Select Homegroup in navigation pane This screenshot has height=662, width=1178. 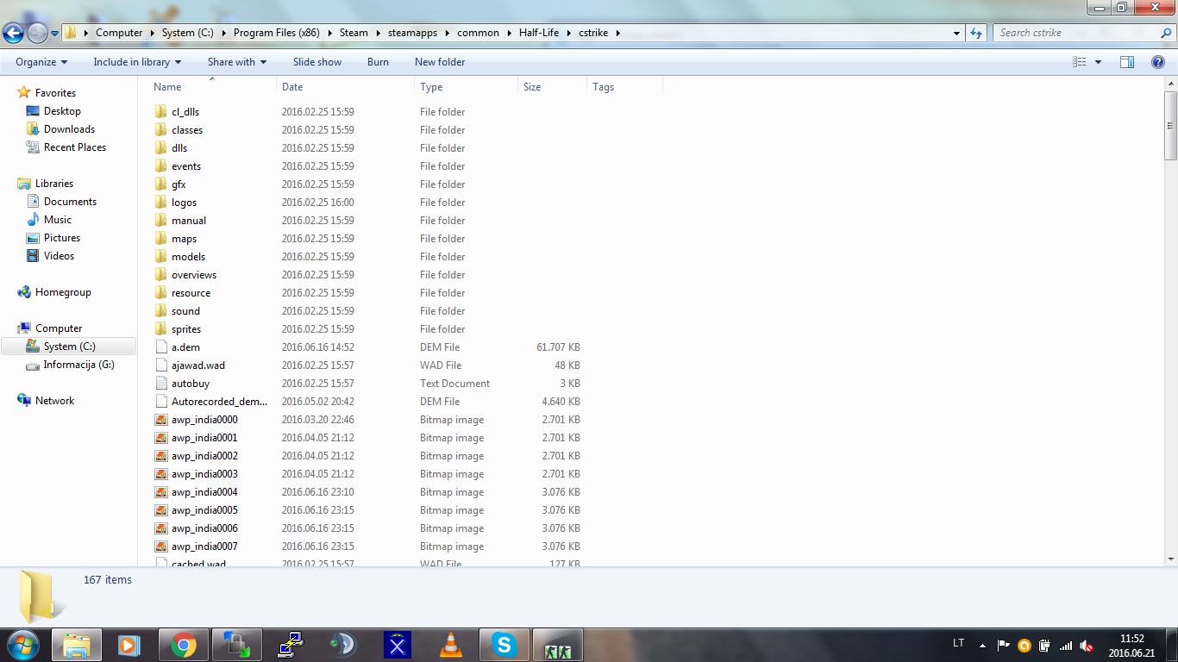tap(63, 292)
